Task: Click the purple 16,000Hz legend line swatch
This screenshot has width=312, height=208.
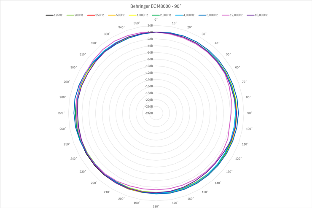Action: [250, 15]
